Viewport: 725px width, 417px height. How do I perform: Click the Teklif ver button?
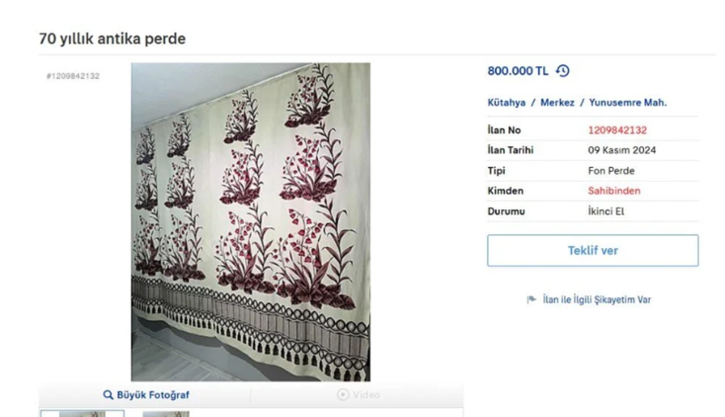(592, 251)
